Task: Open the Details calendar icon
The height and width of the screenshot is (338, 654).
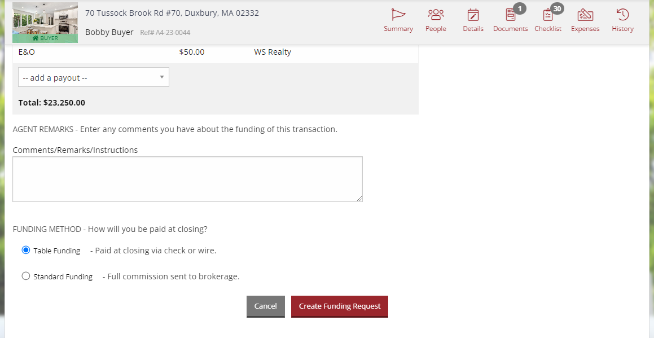Action: (x=473, y=20)
